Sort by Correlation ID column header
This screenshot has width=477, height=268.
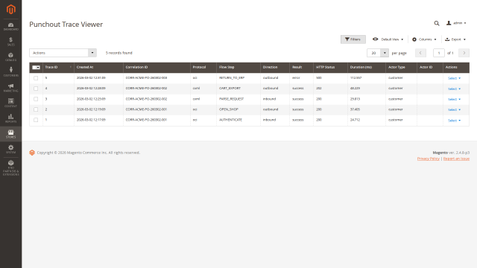pyautogui.click(x=157, y=68)
